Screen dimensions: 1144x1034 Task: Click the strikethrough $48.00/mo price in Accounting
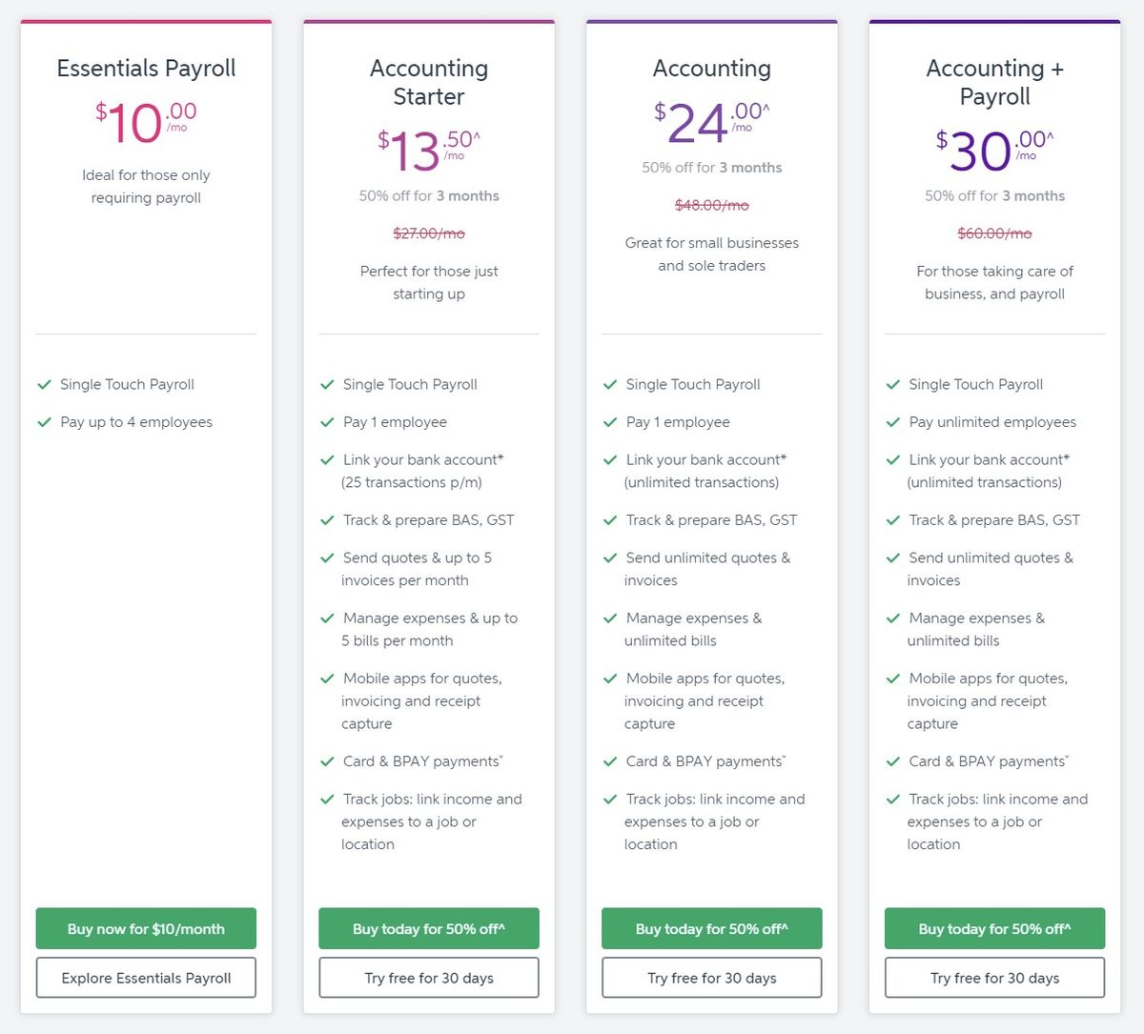click(x=711, y=205)
